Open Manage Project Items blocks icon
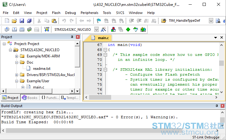Screen dimensions: 226x140 (113, 29)
